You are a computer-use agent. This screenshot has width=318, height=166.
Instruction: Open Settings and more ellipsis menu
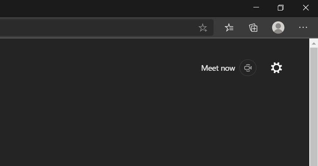tap(303, 28)
